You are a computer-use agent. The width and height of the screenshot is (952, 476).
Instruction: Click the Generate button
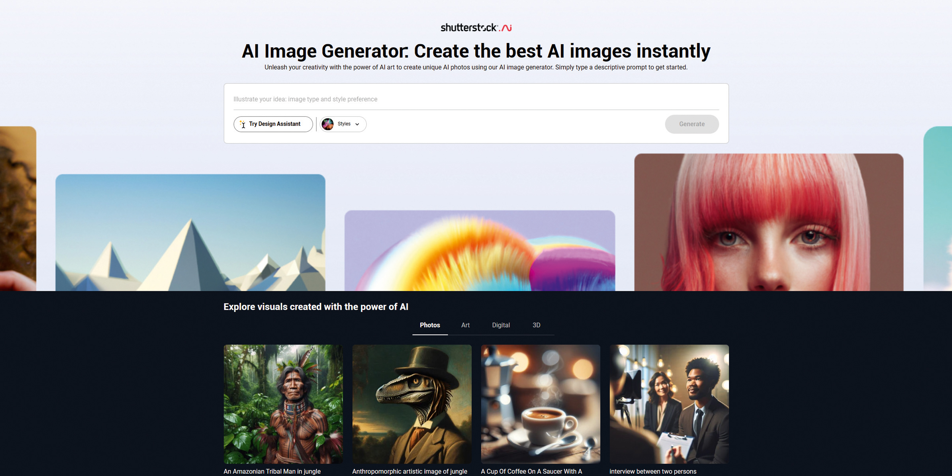[x=692, y=124]
